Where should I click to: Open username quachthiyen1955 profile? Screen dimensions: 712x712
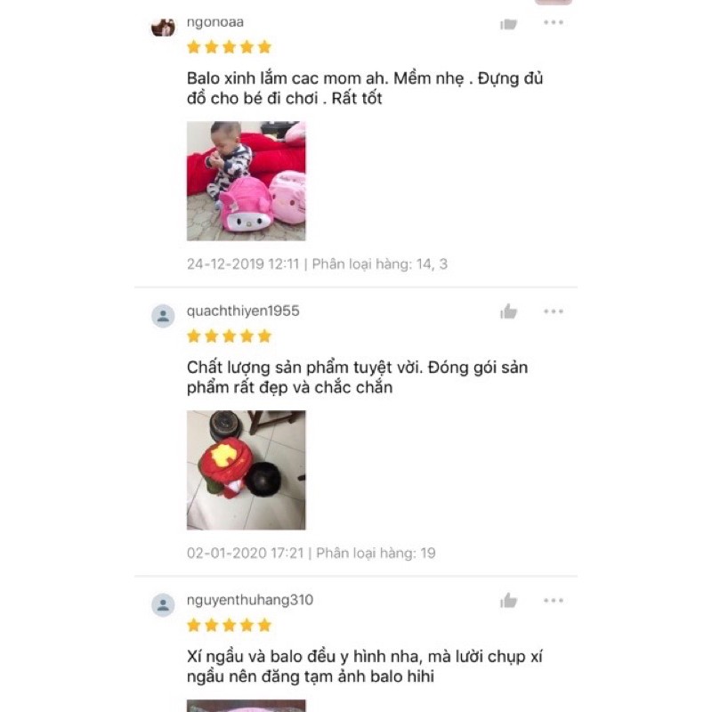click(x=243, y=311)
